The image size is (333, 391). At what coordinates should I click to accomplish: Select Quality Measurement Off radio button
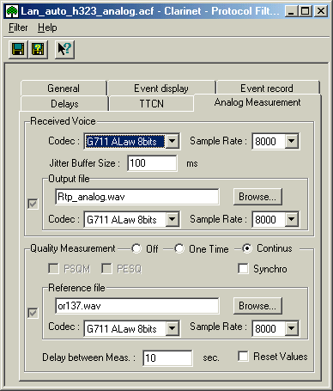pyautogui.click(x=136, y=248)
